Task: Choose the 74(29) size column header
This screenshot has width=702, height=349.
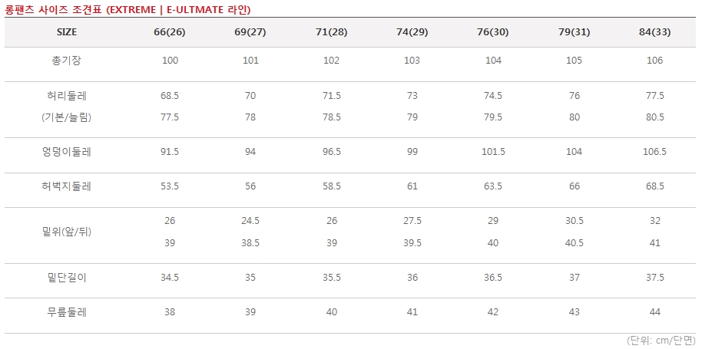Action: click(412, 32)
